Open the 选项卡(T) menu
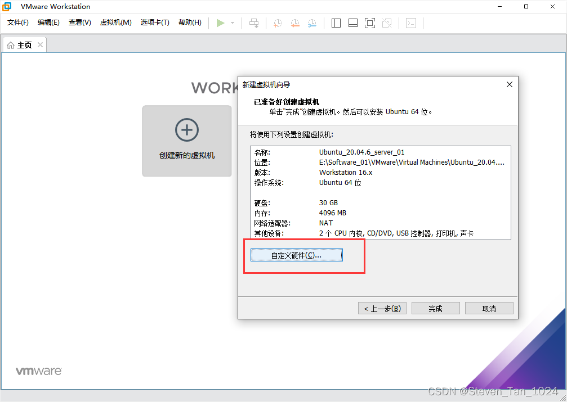567x402 pixels. (x=155, y=22)
